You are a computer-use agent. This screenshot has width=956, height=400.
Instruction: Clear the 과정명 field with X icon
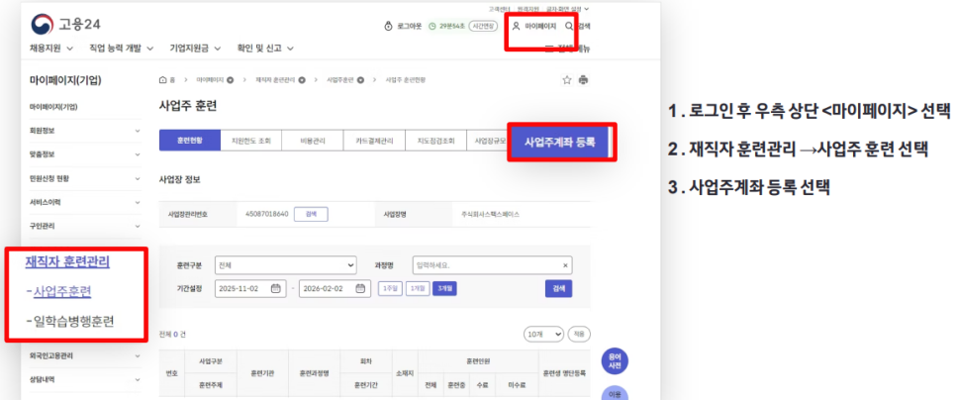[564, 266]
